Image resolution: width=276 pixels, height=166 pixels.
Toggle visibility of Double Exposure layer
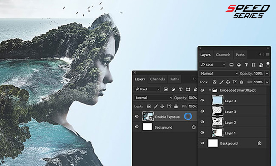coord(137,116)
